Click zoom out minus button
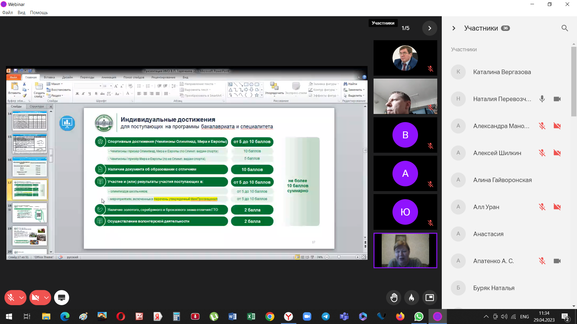This screenshot has height=324, width=577. point(327,257)
